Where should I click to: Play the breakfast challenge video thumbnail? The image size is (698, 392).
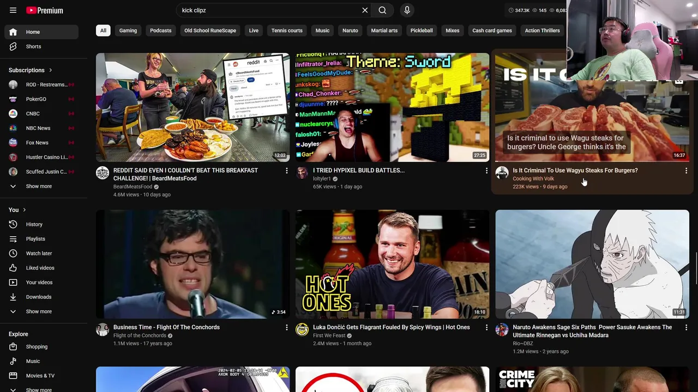pos(192,107)
